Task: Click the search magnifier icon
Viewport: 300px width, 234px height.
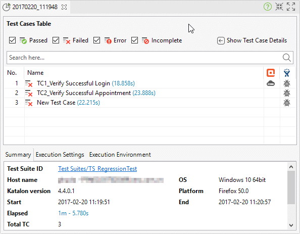Action: point(286,58)
